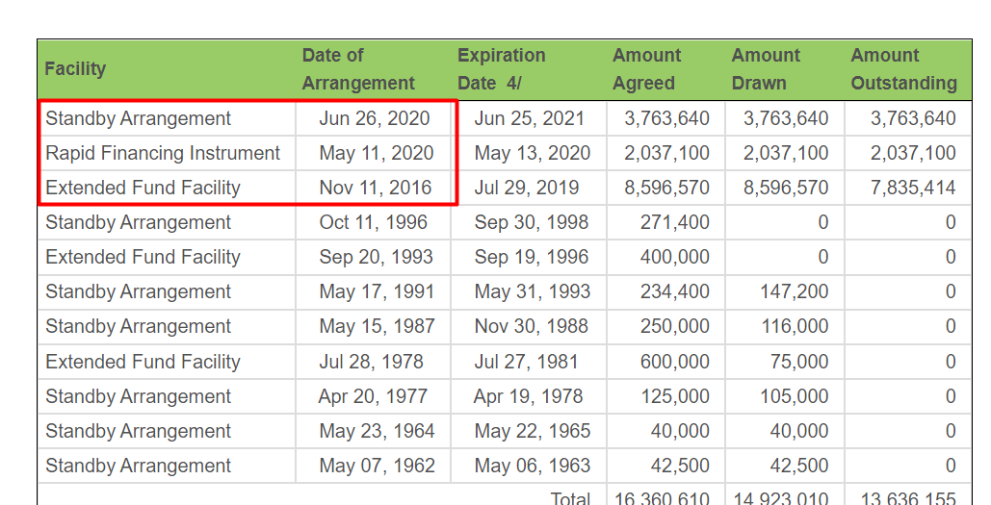Image resolution: width=991 pixels, height=505 pixels.
Task: Click the Amount Outstanding column header
Action: (x=903, y=69)
